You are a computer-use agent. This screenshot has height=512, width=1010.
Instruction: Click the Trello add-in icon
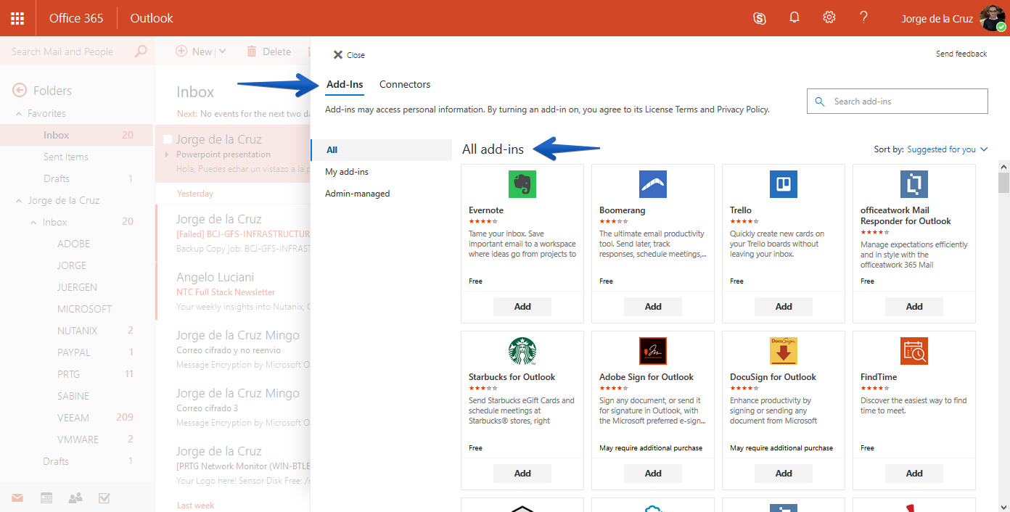click(784, 184)
